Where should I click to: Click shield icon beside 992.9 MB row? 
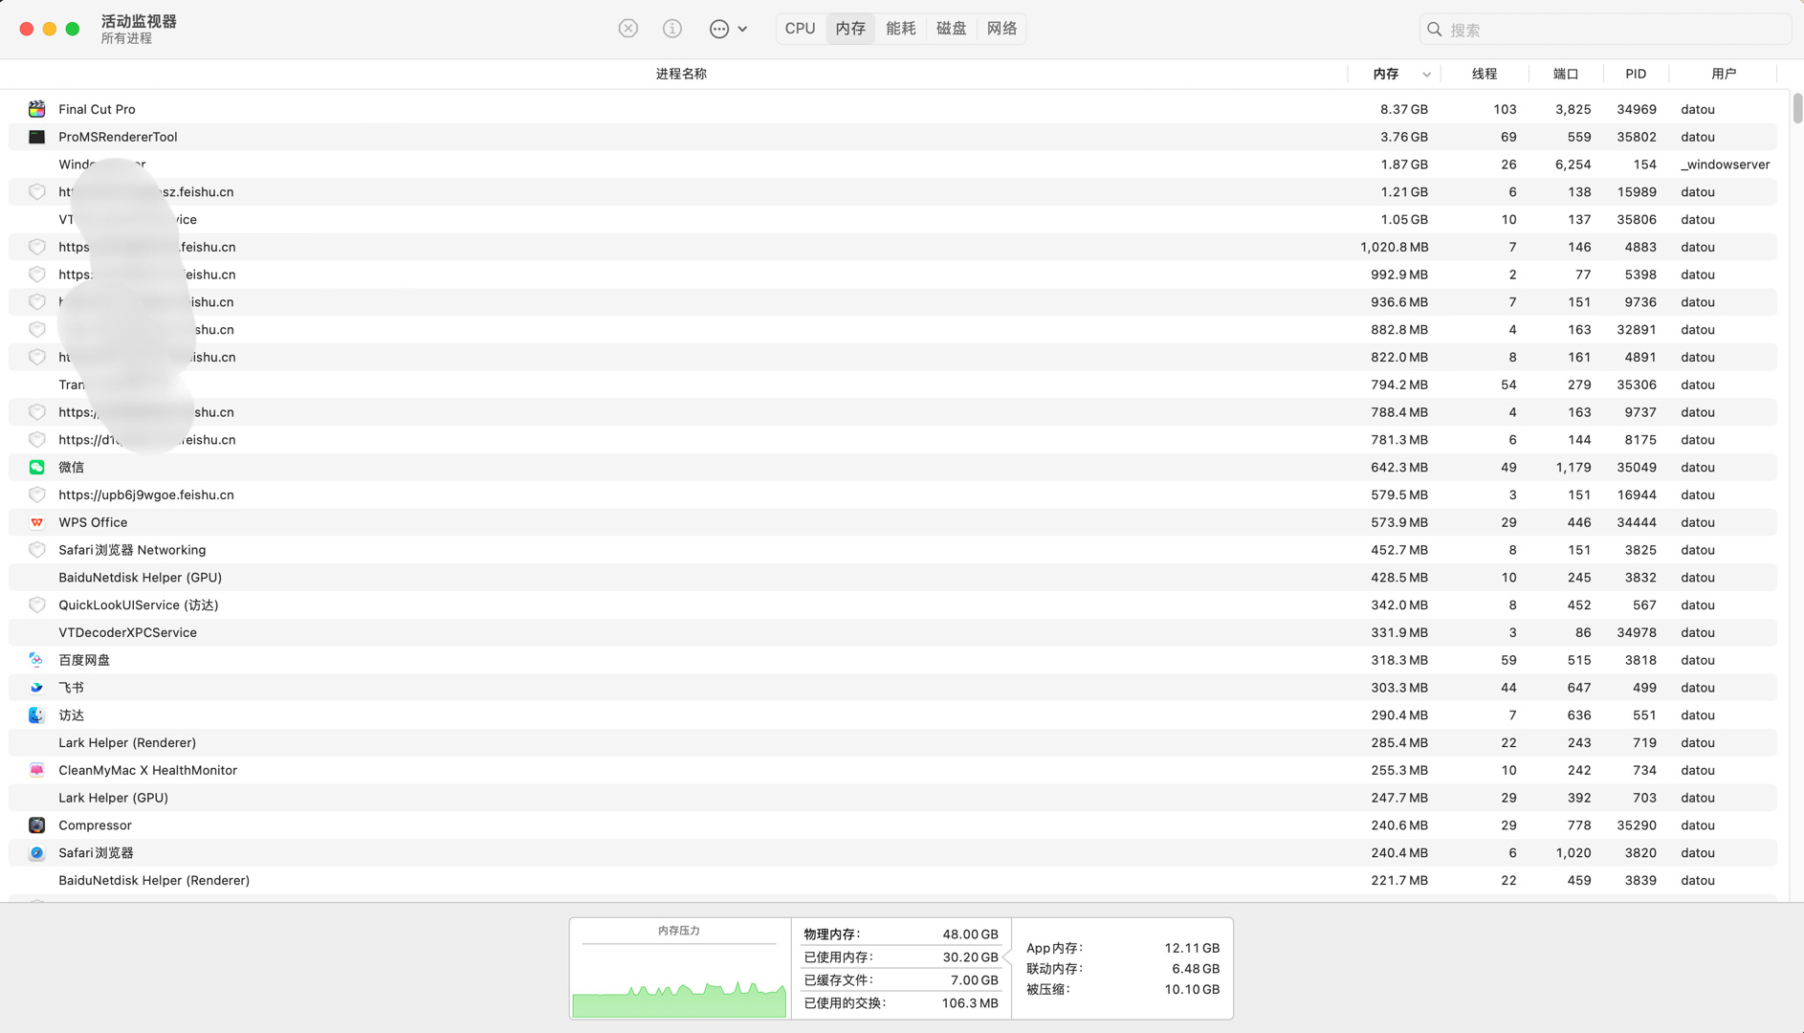pyautogui.click(x=36, y=275)
